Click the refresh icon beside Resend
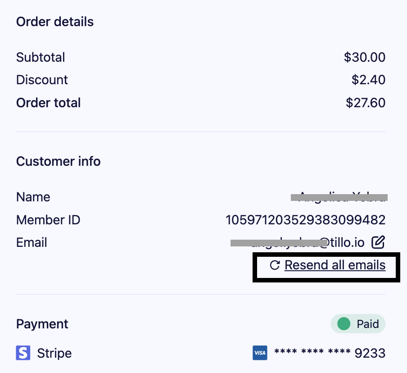 [x=275, y=265]
